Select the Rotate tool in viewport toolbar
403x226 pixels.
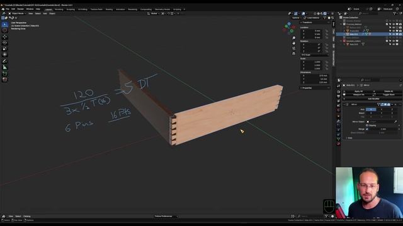[x=4, y=43]
